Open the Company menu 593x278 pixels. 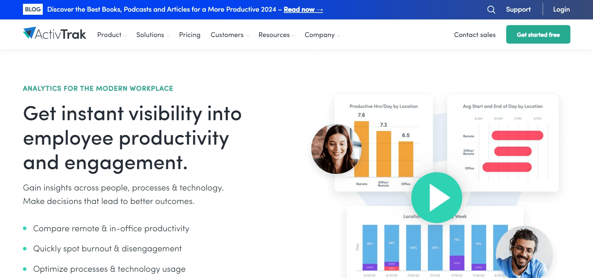[319, 35]
